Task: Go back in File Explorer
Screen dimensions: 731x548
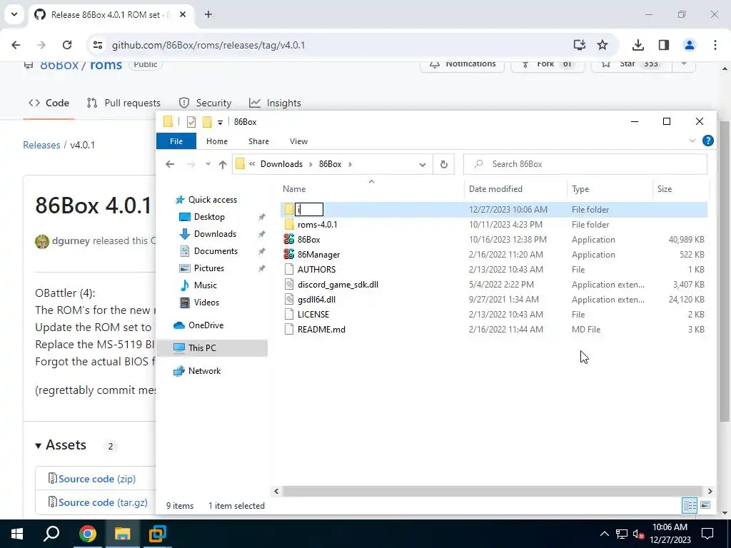Action: coord(170,164)
